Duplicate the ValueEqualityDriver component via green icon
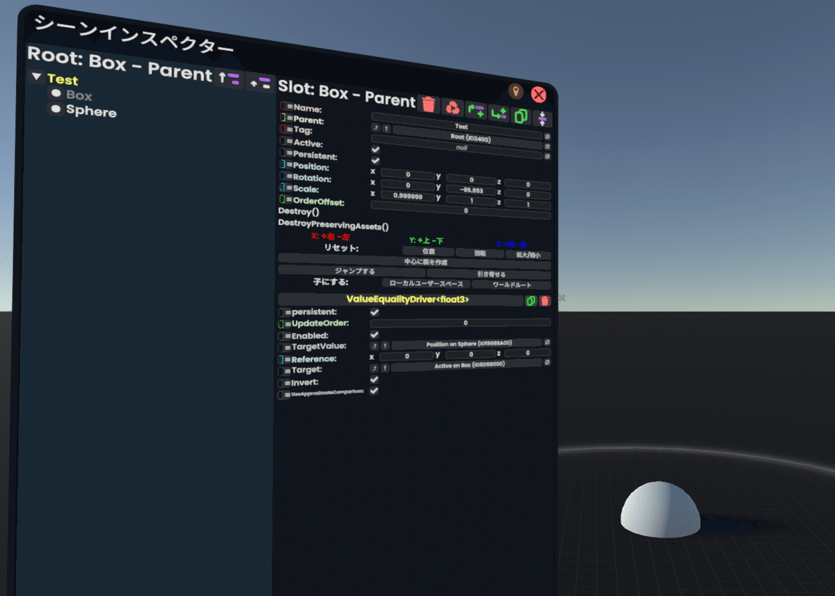835x596 pixels. (x=531, y=301)
